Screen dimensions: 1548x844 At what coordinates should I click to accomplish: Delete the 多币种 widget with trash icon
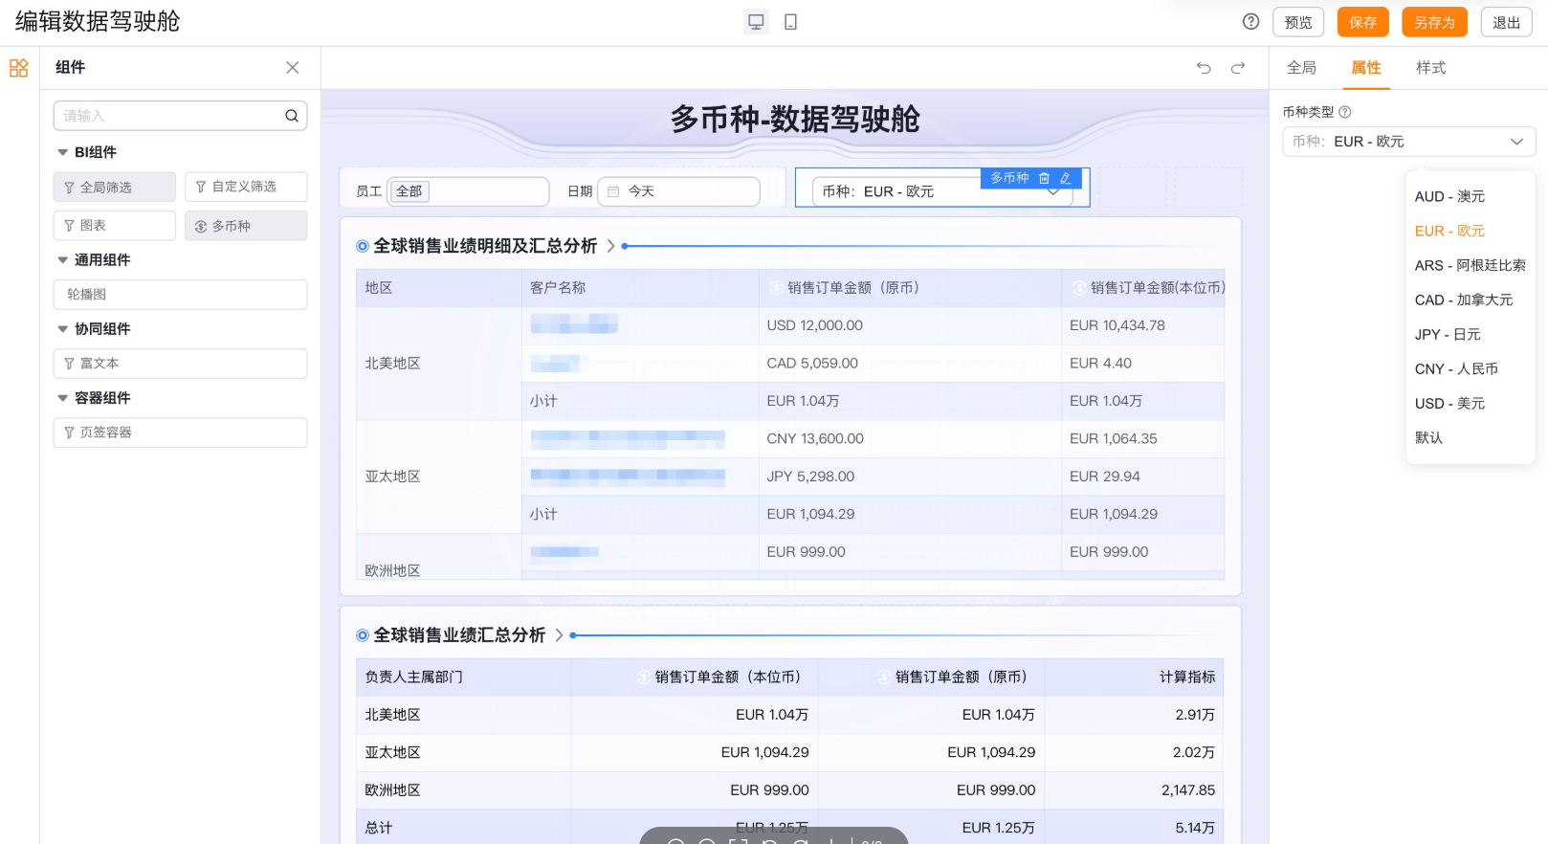1044,178
